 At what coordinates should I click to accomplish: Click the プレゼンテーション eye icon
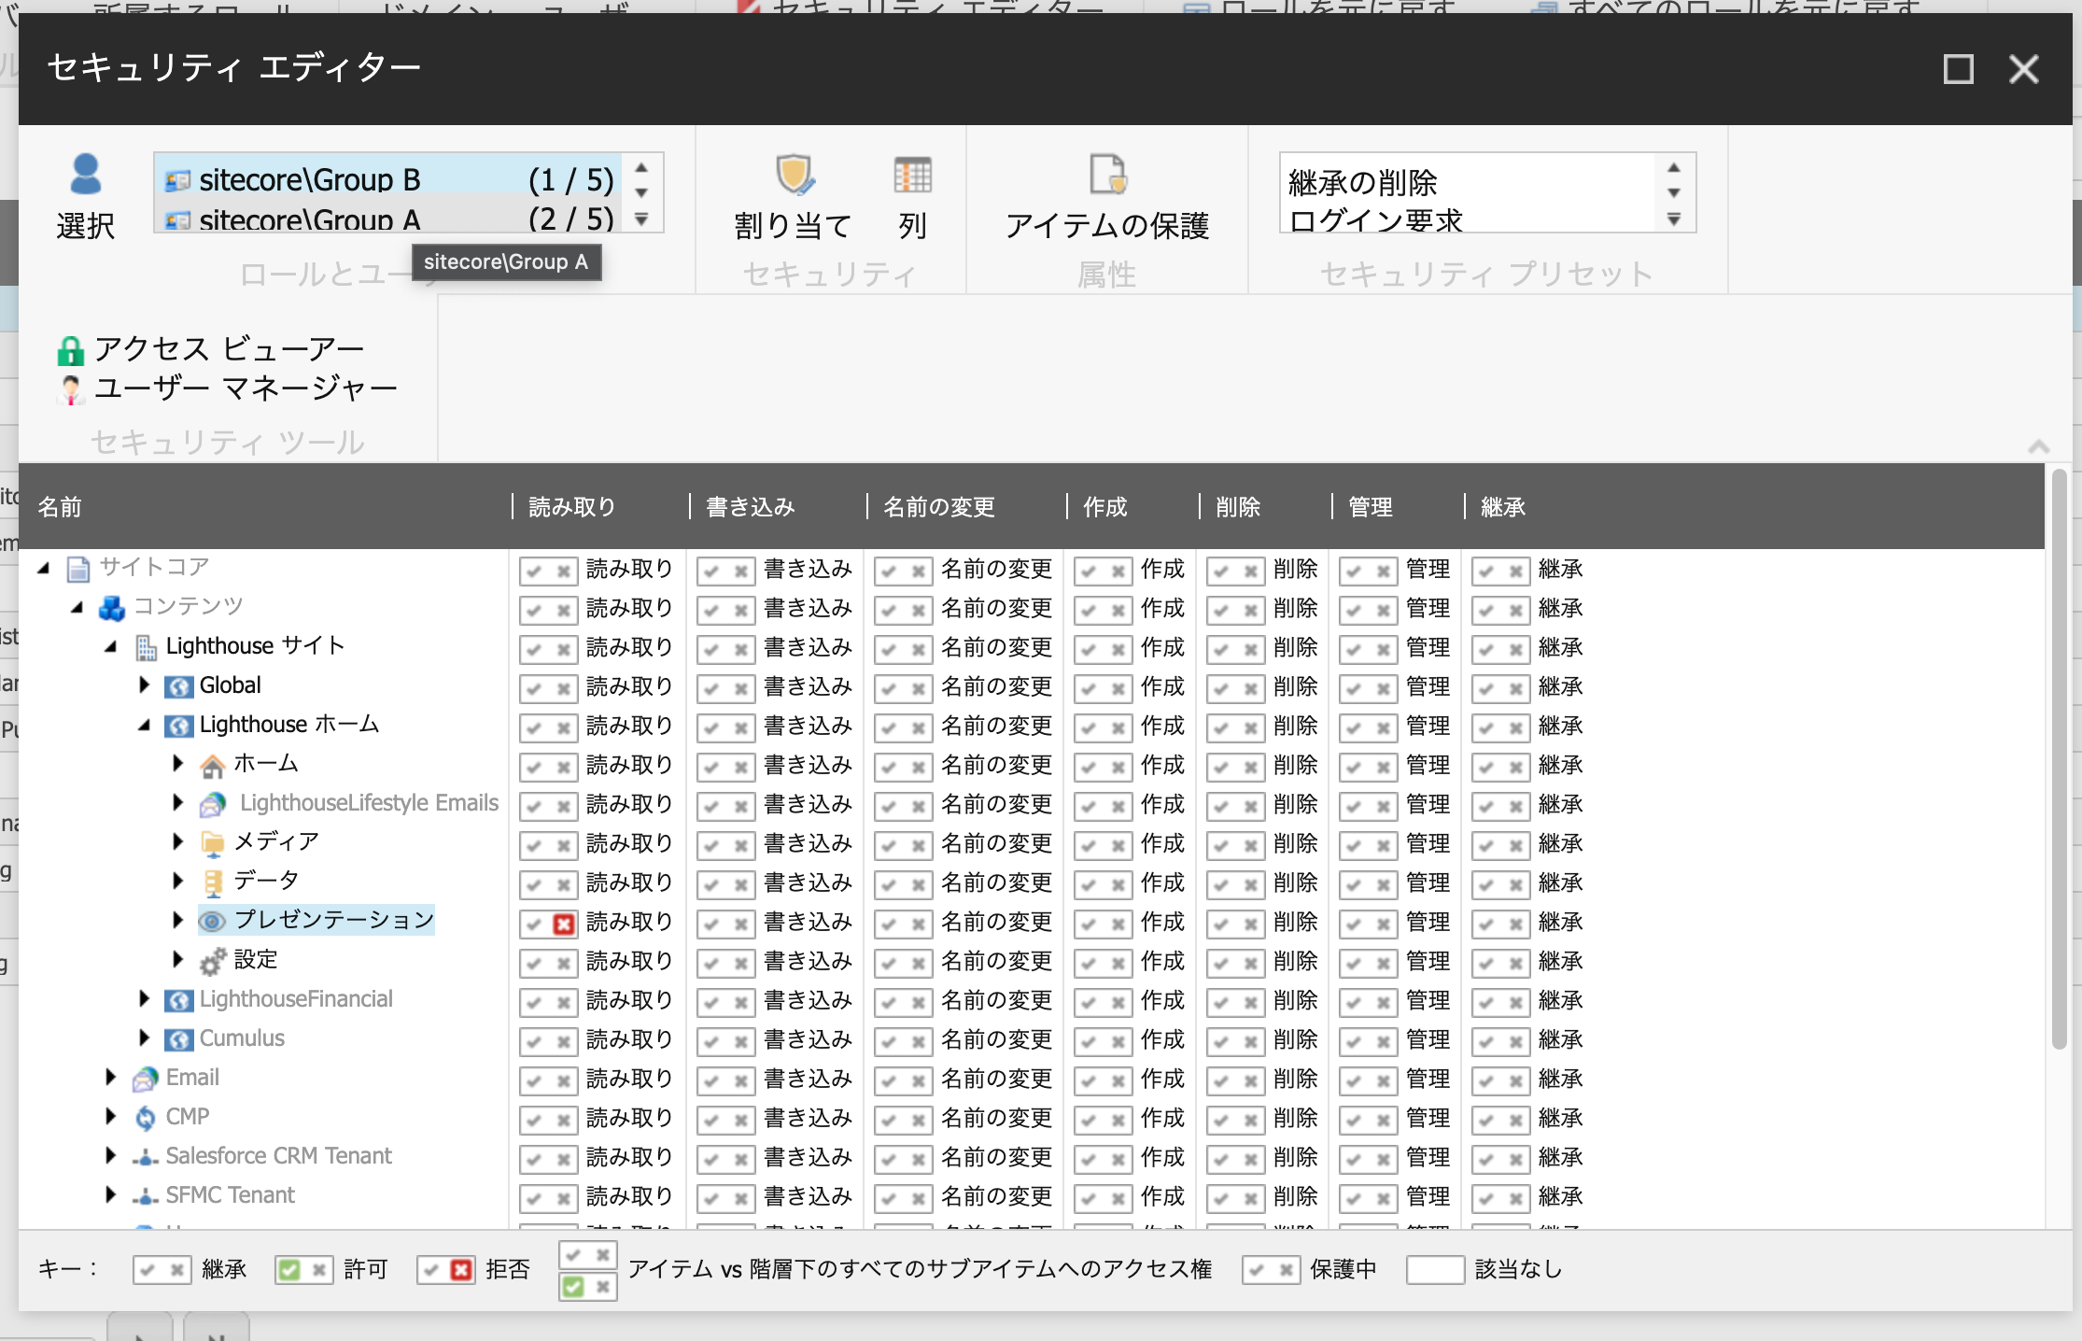click(x=213, y=922)
